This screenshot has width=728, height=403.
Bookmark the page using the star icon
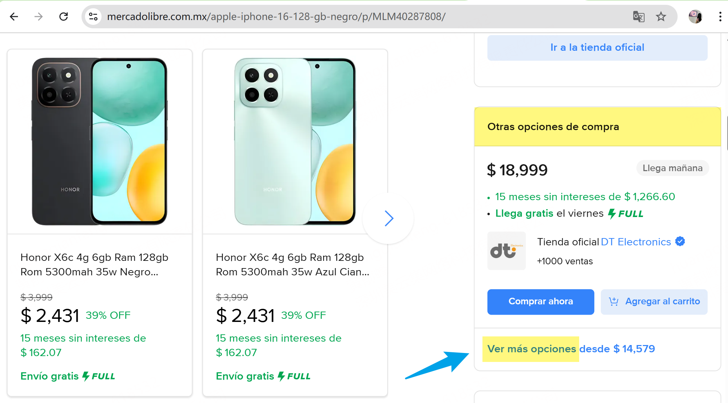[661, 16]
